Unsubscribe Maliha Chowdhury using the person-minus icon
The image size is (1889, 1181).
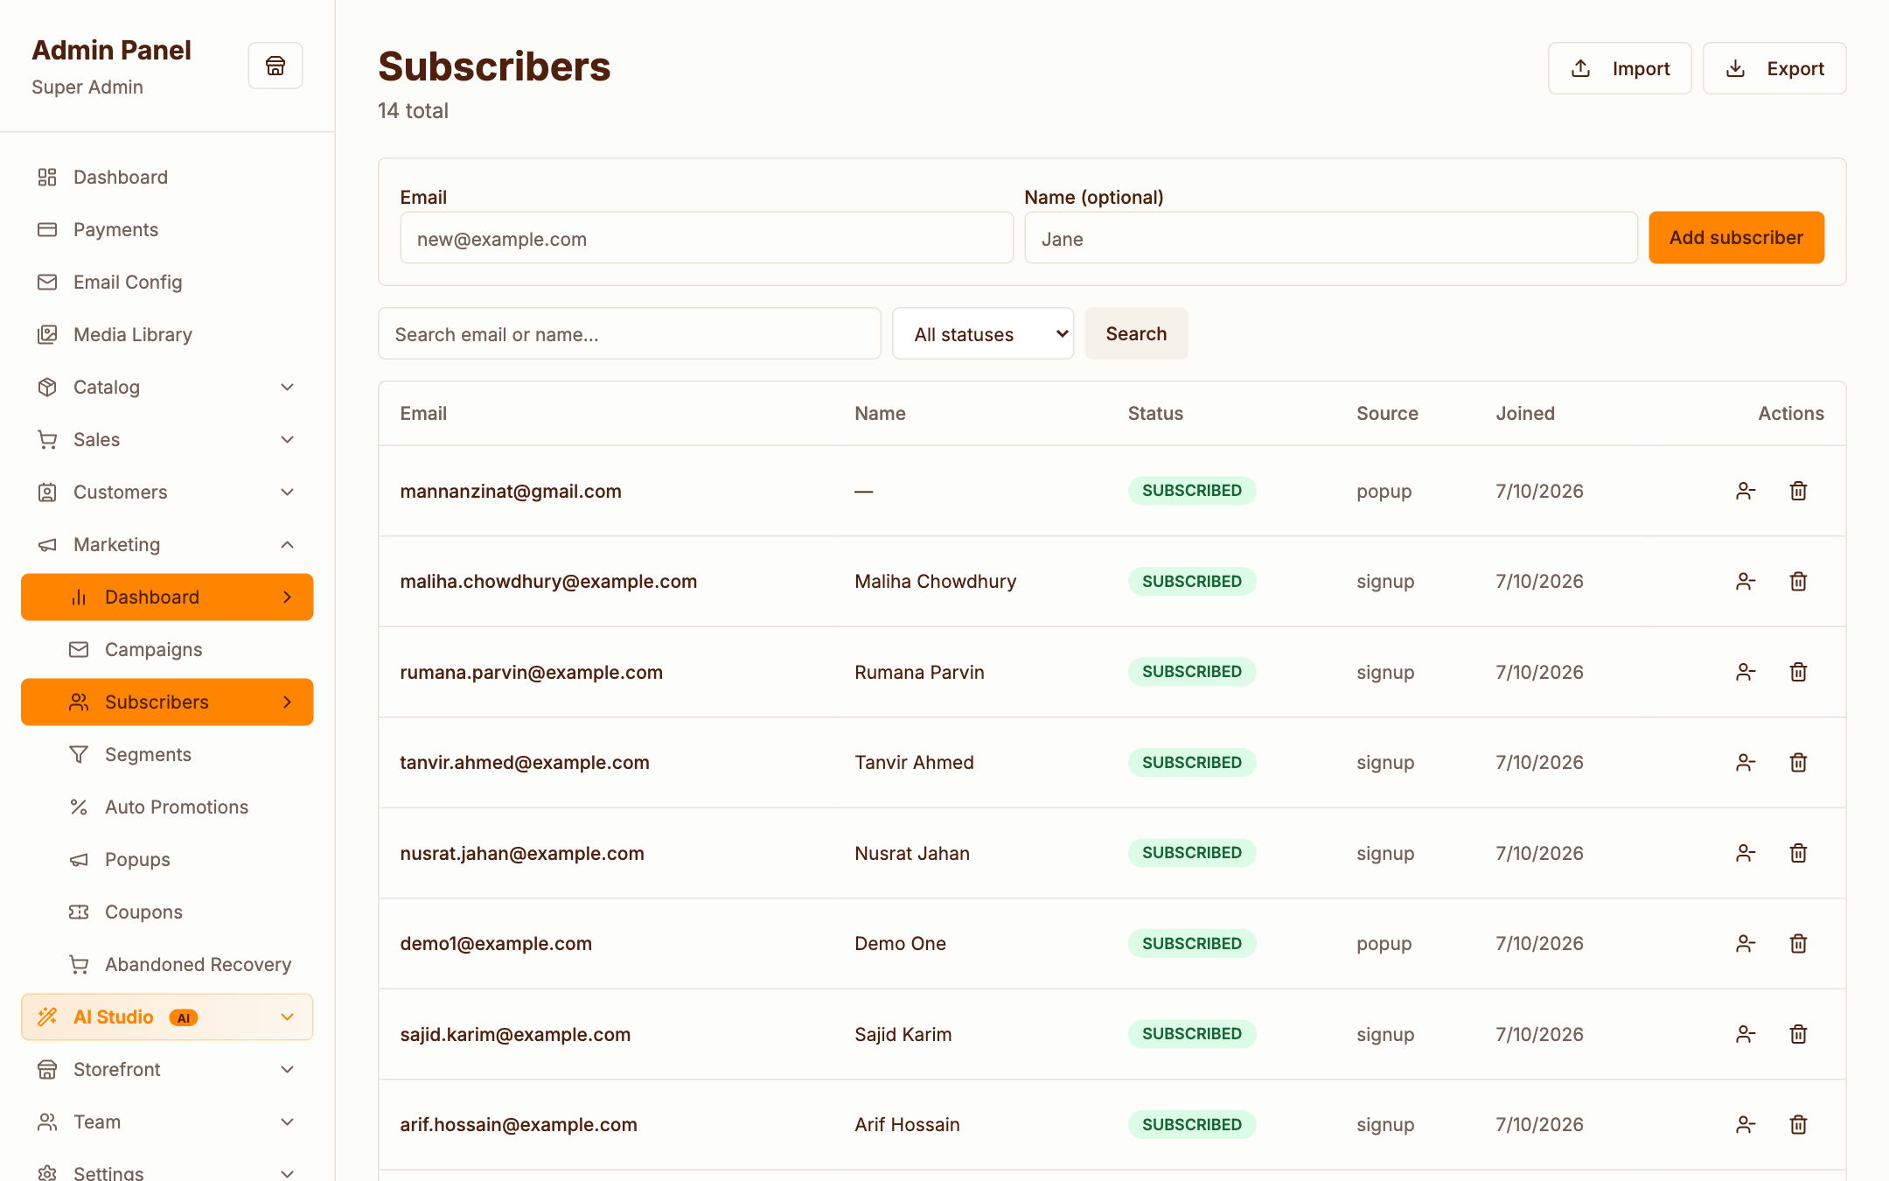click(x=1746, y=581)
